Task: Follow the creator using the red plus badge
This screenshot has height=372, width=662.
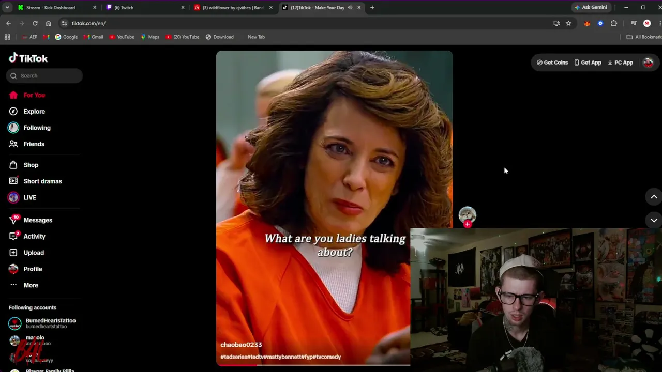Action: [468, 224]
